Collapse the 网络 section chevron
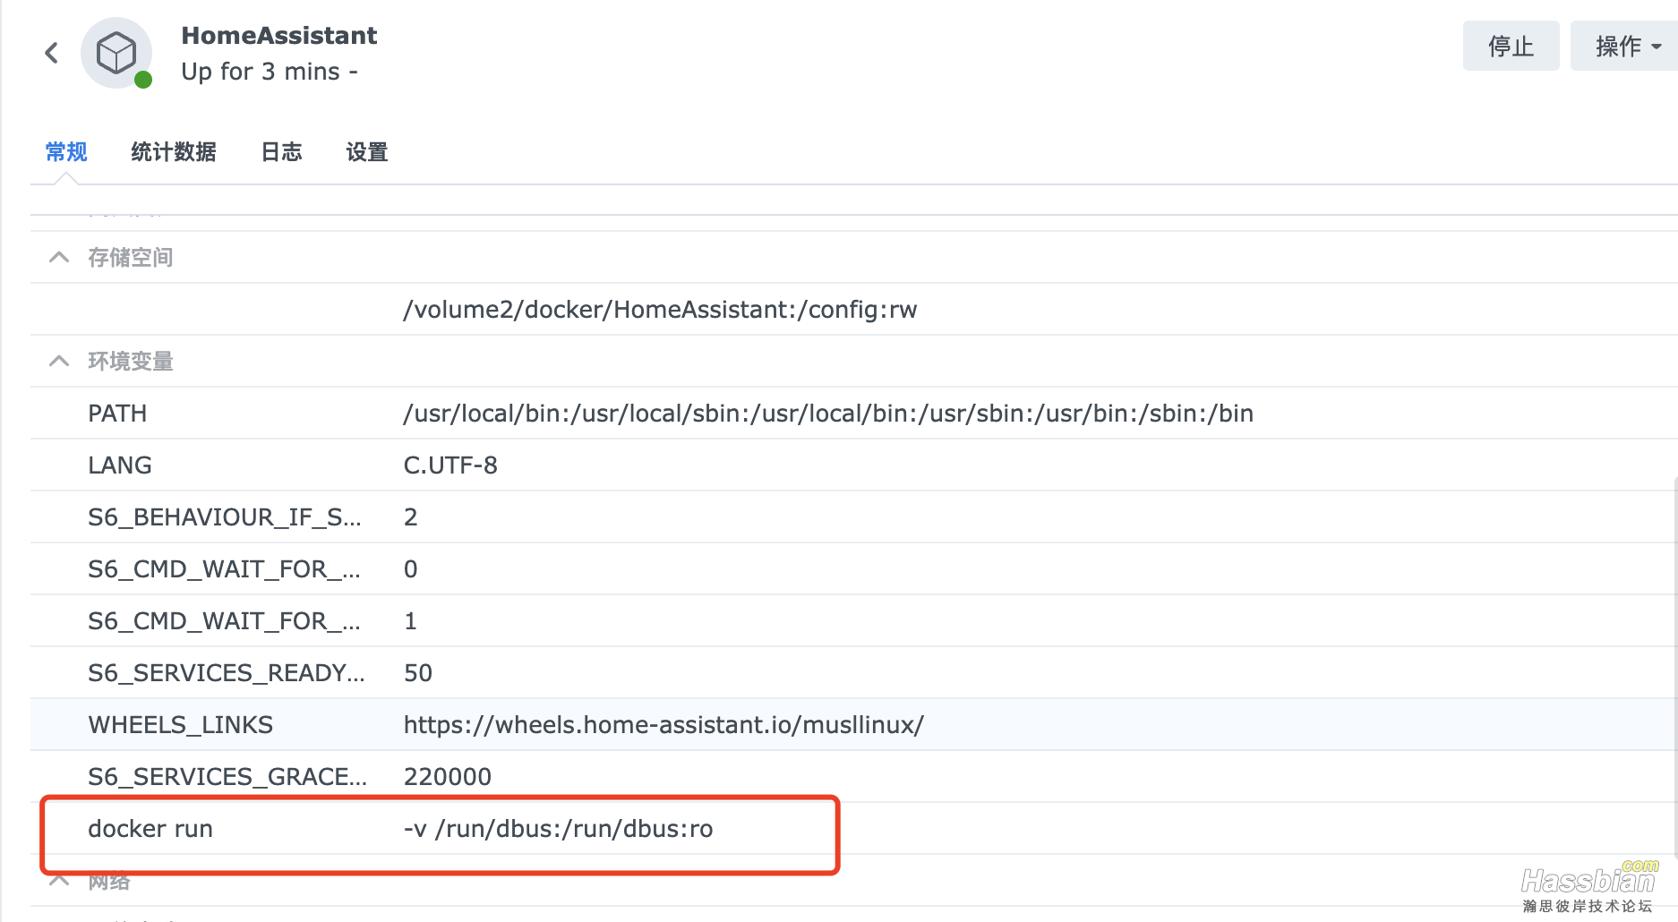The width and height of the screenshot is (1678, 922). coord(59,881)
